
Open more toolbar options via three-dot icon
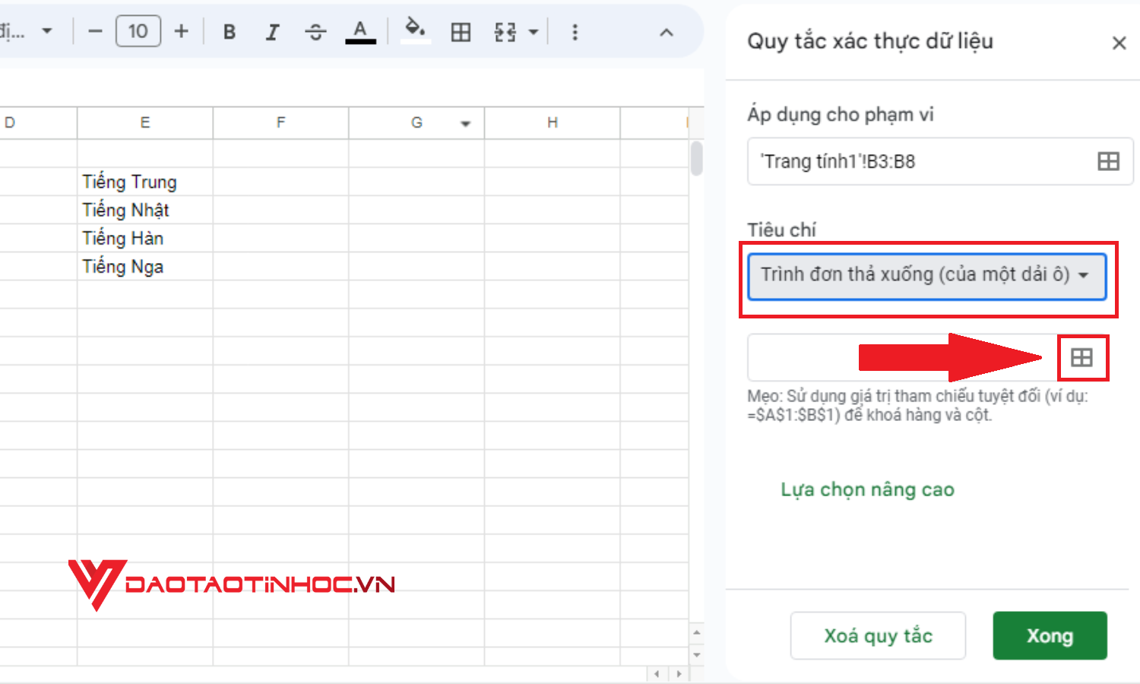click(x=575, y=31)
